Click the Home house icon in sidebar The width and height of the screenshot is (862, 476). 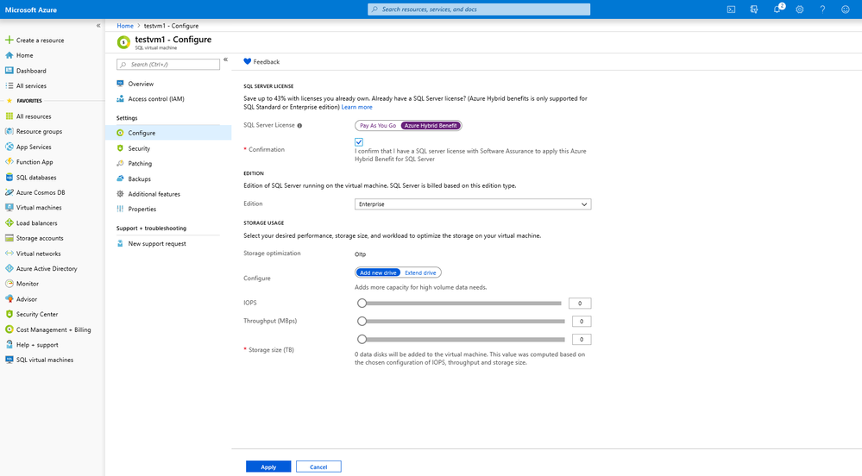9,55
